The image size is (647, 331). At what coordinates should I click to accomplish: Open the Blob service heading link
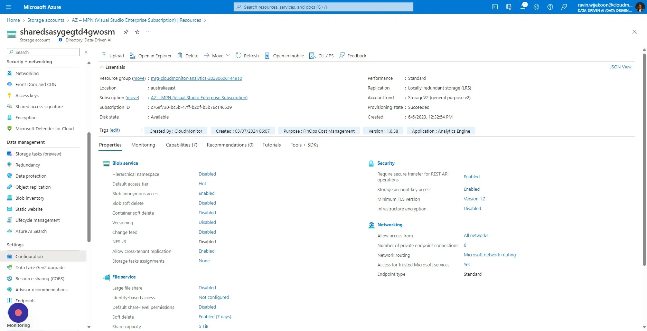click(x=125, y=163)
